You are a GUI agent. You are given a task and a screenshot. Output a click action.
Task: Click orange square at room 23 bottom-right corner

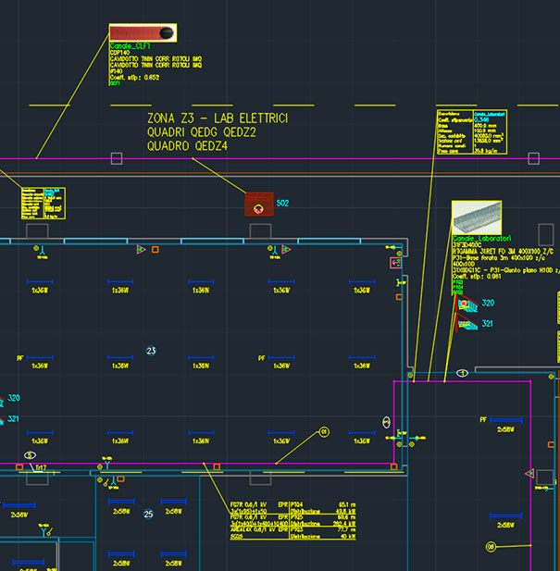point(393,466)
